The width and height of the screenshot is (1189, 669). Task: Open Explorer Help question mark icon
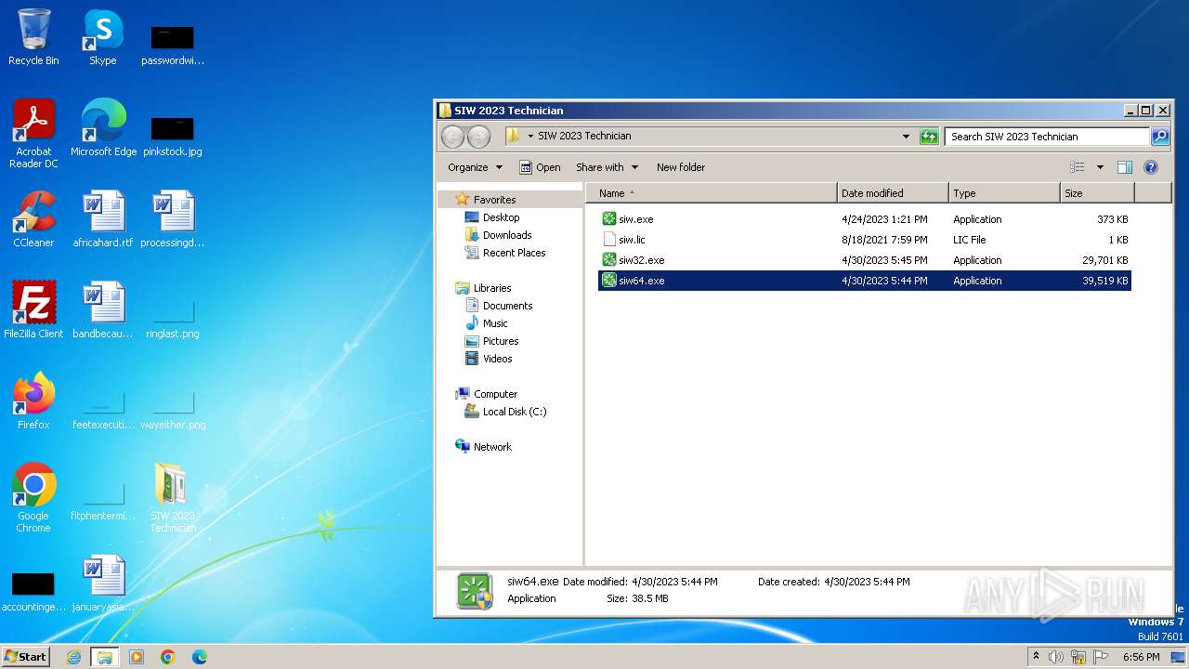coord(1151,167)
